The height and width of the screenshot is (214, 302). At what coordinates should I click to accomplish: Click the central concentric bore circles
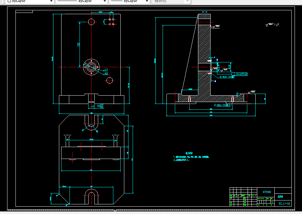click(91, 67)
